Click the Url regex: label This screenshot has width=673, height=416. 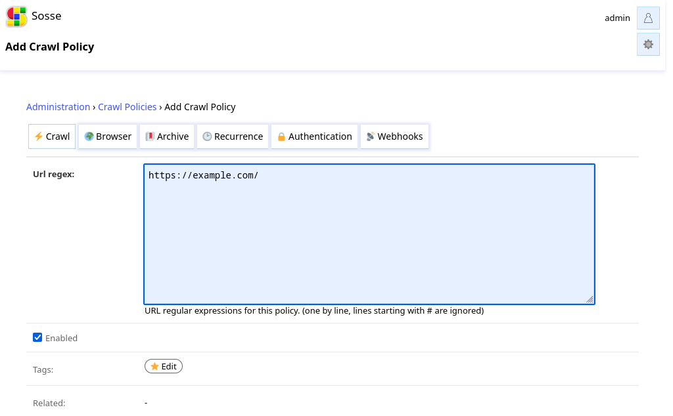click(x=54, y=175)
